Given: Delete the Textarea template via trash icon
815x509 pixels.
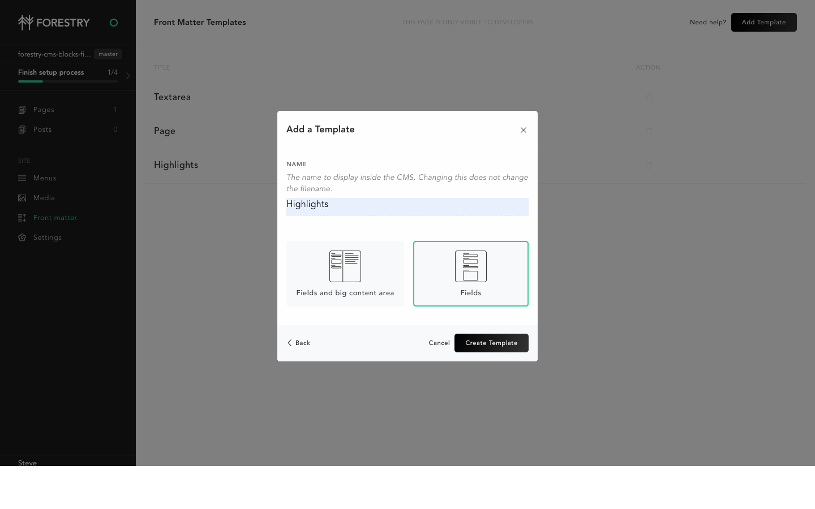Looking at the screenshot, I should click(649, 98).
